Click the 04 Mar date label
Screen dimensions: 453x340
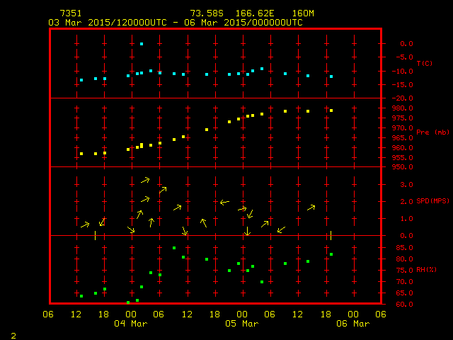(x=131, y=324)
